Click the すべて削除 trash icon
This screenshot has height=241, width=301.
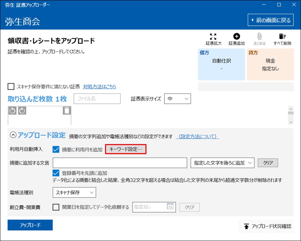282,37
